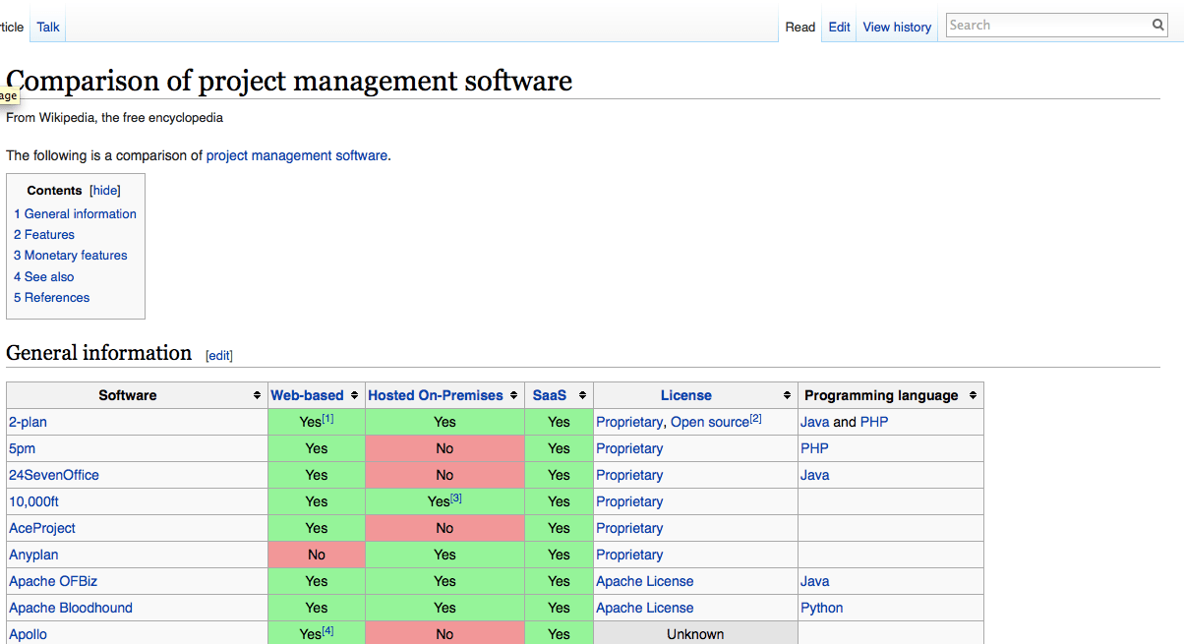Jump to Features section in Contents
This screenshot has width=1184, height=644.
(44, 234)
